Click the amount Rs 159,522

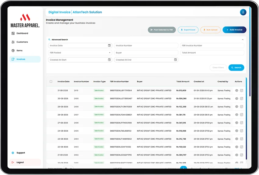pos(181,147)
